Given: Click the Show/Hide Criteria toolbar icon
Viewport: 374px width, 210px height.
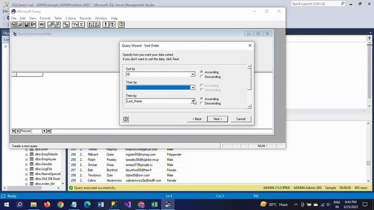Looking at the screenshot, I should [x=57, y=24].
